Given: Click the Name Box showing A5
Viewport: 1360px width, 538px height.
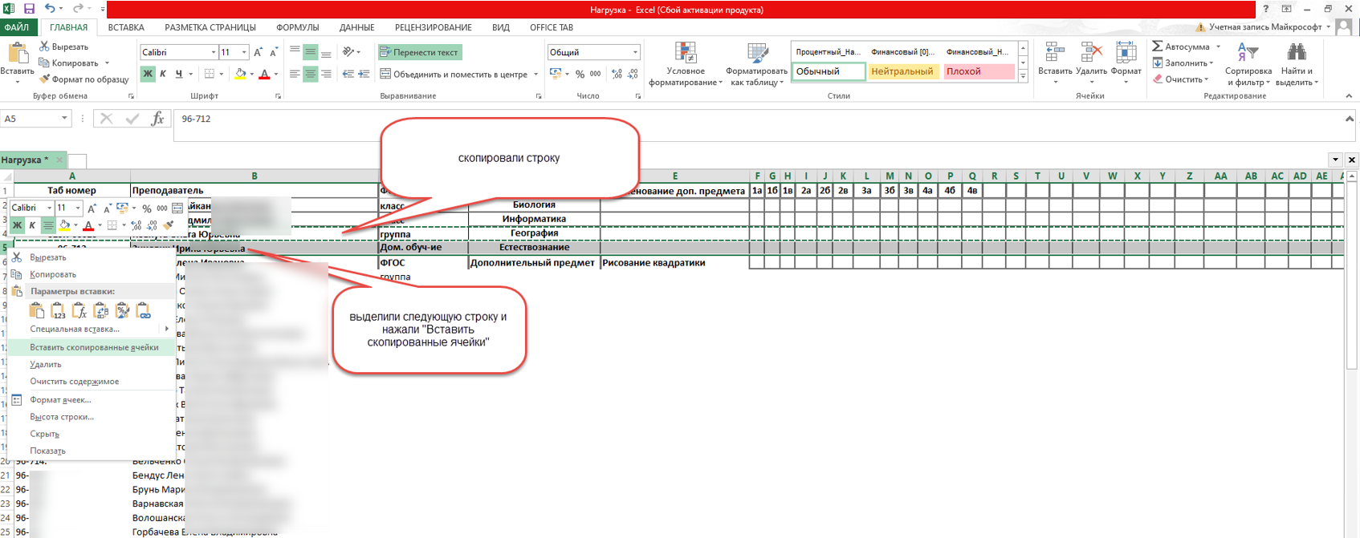Looking at the screenshot, I should click(31, 119).
